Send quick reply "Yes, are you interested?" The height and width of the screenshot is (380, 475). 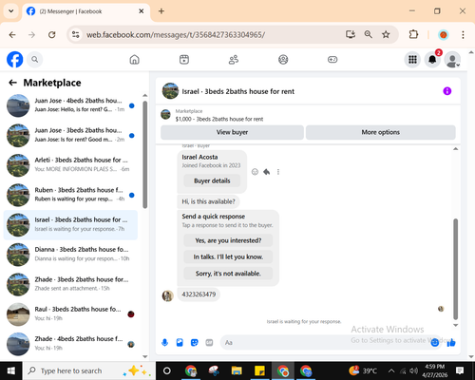[x=228, y=240]
